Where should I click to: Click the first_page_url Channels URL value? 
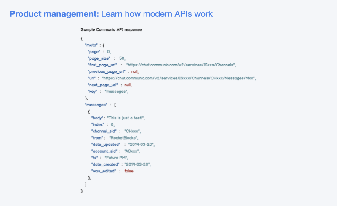(x=181, y=65)
